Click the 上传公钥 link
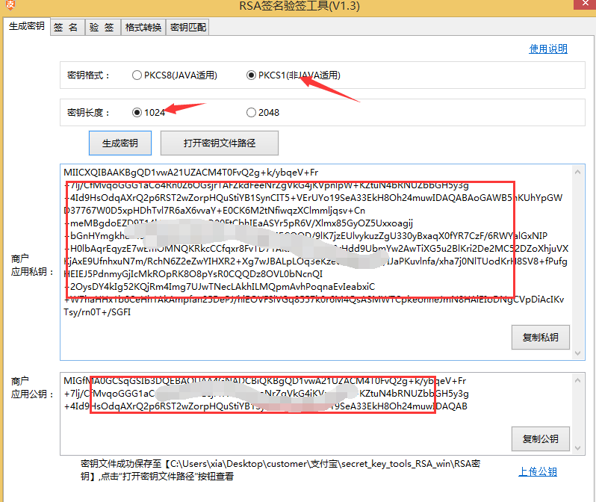 pos(538,472)
